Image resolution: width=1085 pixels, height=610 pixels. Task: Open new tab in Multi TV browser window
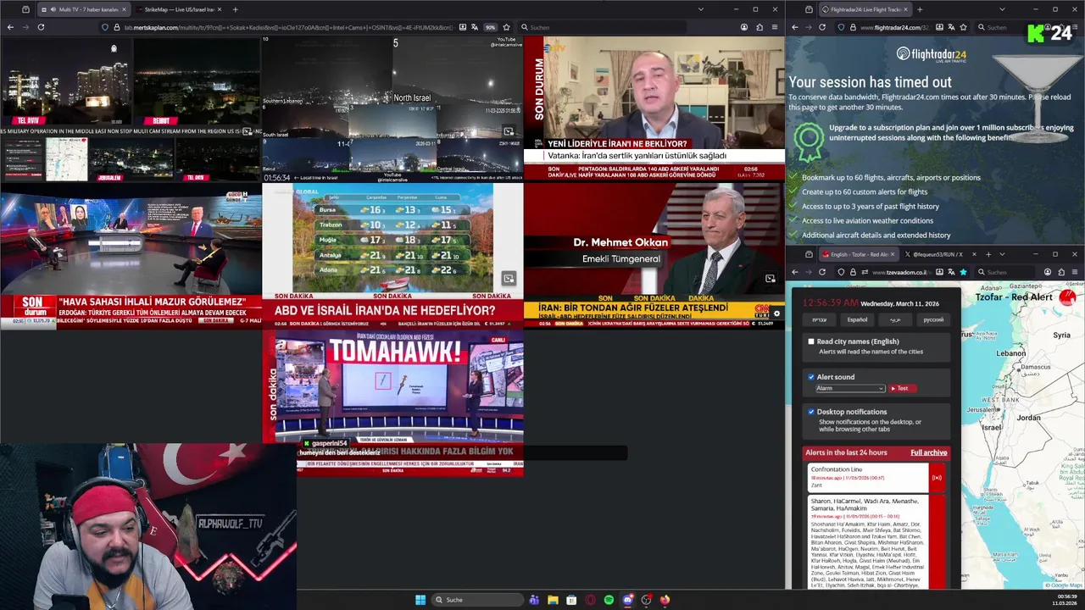pyautogui.click(x=235, y=9)
